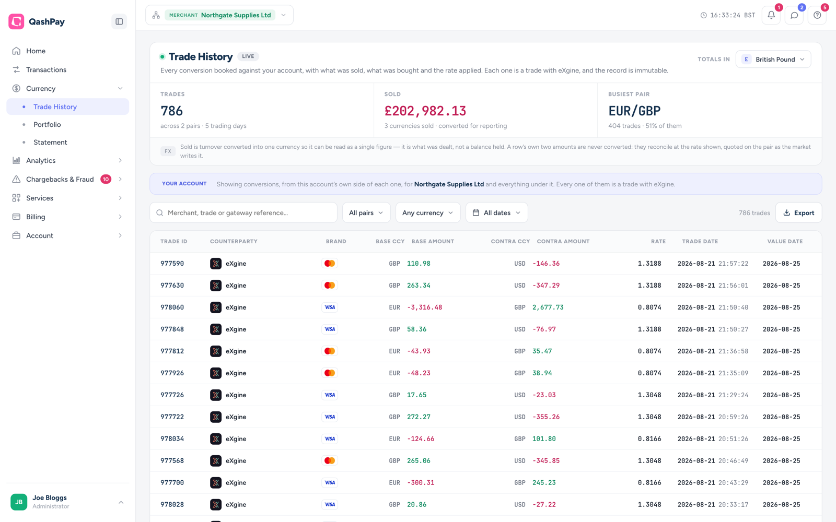This screenshot has height=522, width=836.
Task: Click the Analytics bar chart icon
Action: [16, 160]
